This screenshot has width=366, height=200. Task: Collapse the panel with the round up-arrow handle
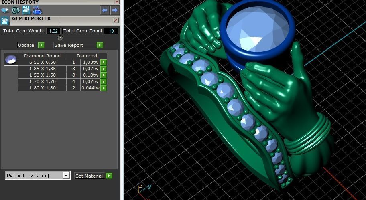[60, 38]
